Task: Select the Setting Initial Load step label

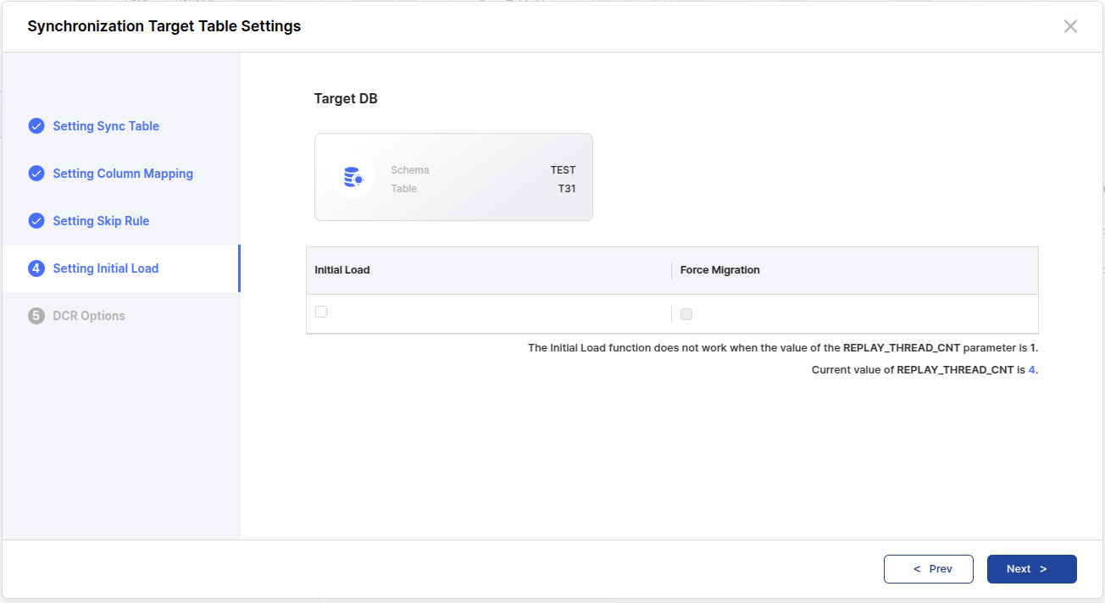Action: [106, 268]
